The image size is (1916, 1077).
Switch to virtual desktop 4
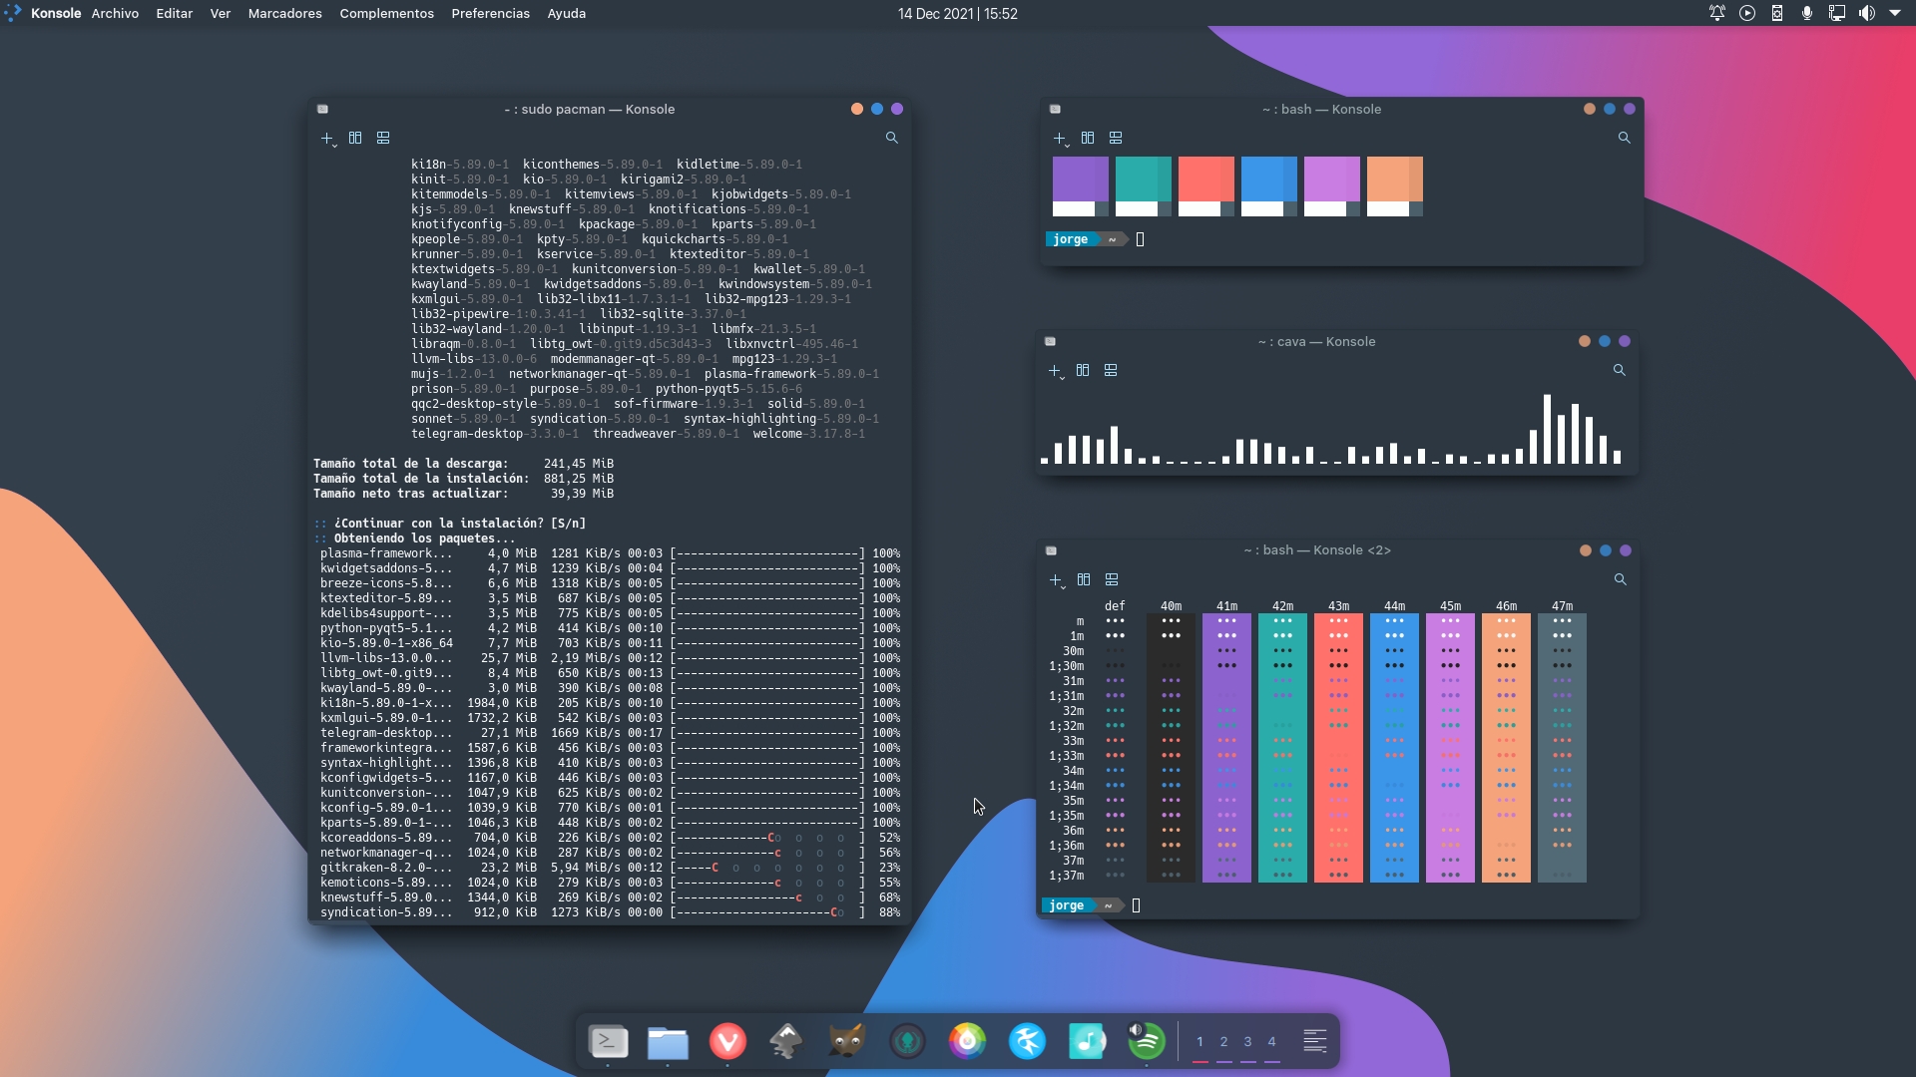[1271, 1042]
